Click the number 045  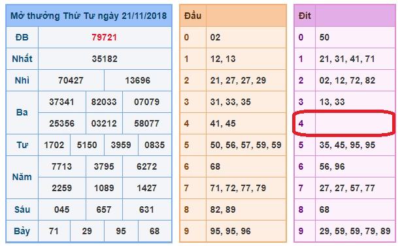(62, 209)
